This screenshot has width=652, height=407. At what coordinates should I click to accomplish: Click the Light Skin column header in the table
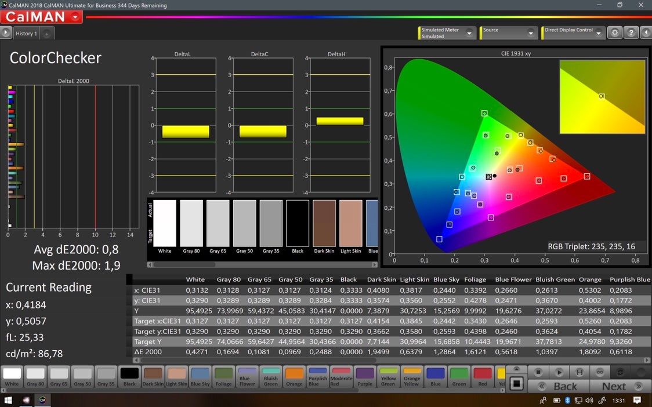414,280
